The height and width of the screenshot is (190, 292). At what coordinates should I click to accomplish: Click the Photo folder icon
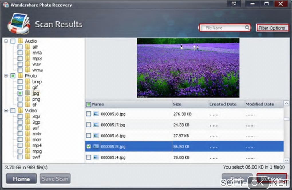[x=20, y=76]
